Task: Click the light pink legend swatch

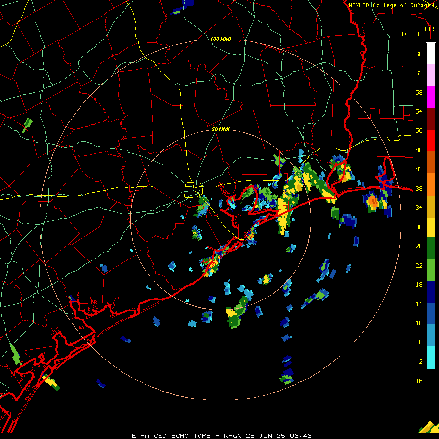Action: coord(431,75)
